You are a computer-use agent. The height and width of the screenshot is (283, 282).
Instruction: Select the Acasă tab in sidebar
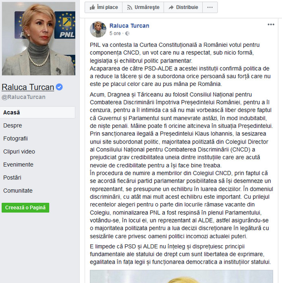[37, 112]
